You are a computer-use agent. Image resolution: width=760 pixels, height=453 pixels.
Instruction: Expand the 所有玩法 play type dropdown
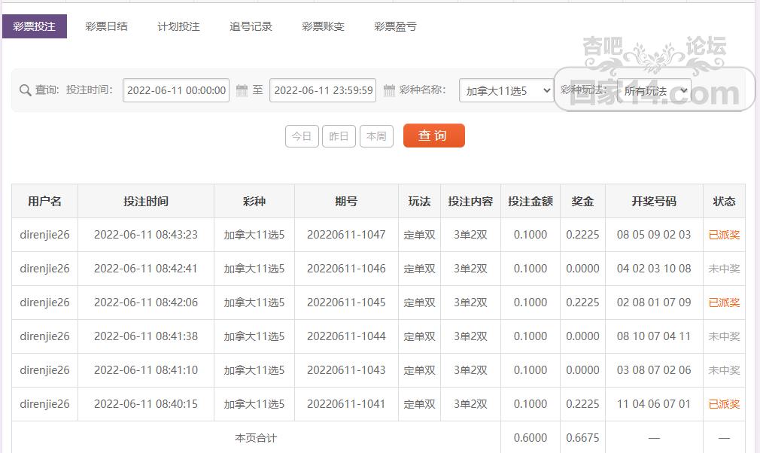point(655,90)
